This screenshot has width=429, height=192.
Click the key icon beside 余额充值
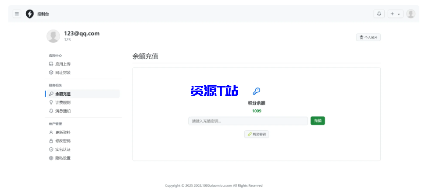pos(51,94)
